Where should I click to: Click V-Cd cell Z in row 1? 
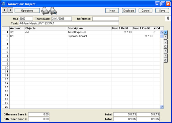156,32
